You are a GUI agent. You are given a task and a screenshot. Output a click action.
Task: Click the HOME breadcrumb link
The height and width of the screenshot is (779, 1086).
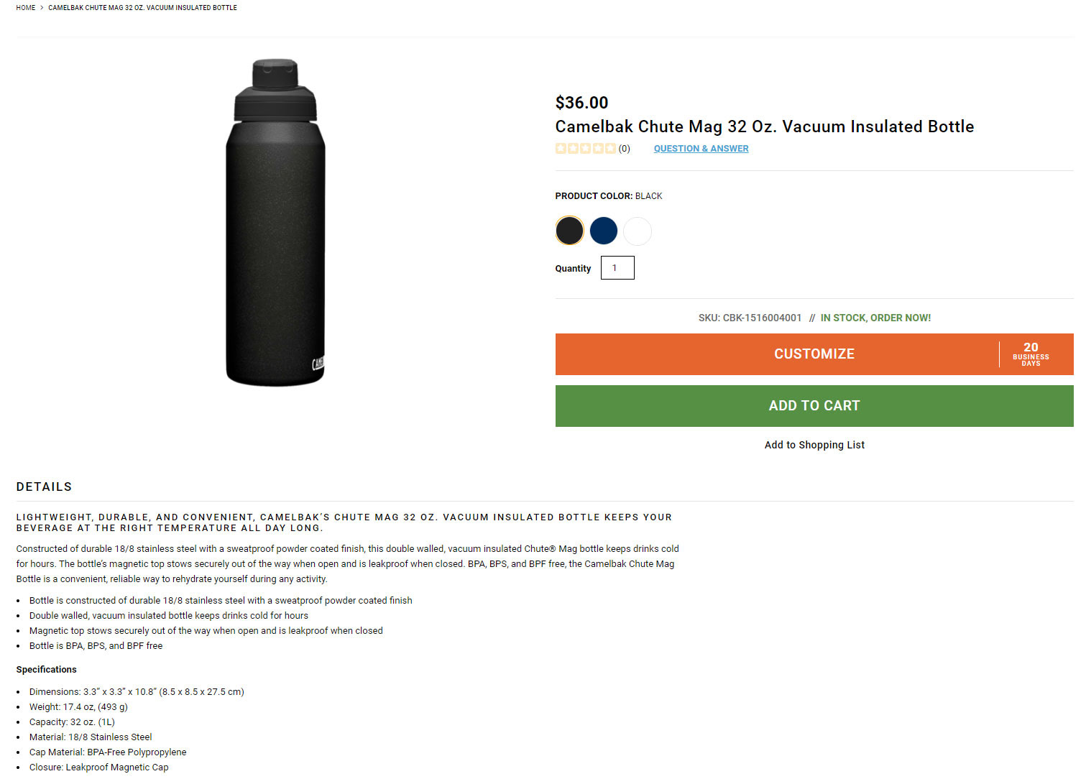26,8
